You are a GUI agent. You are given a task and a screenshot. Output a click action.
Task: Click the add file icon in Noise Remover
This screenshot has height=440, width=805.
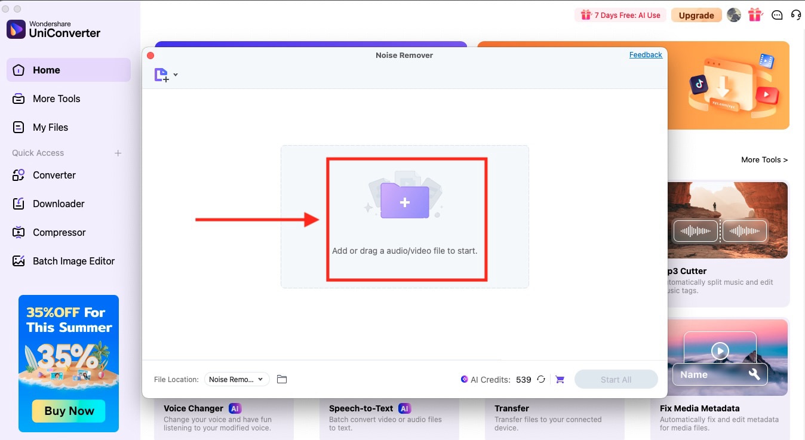pos(161,75)
